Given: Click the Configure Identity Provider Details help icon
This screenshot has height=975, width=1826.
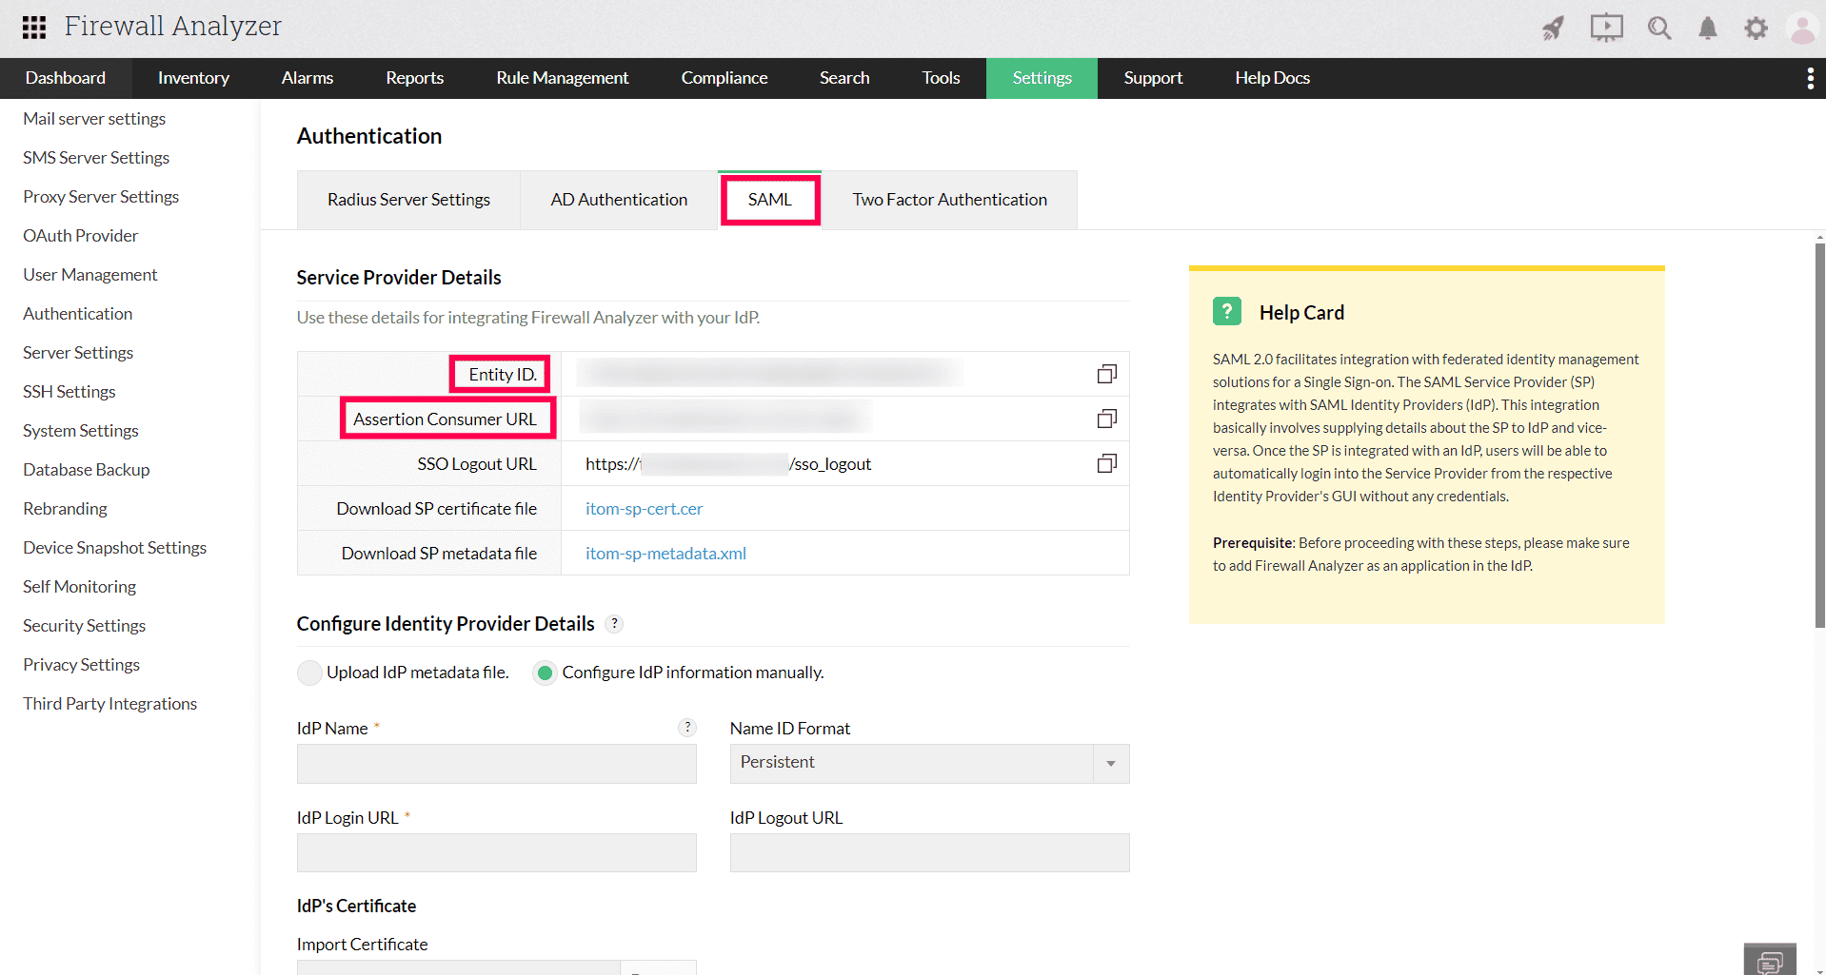Looking at the screenshot, I should coord(614,624).
